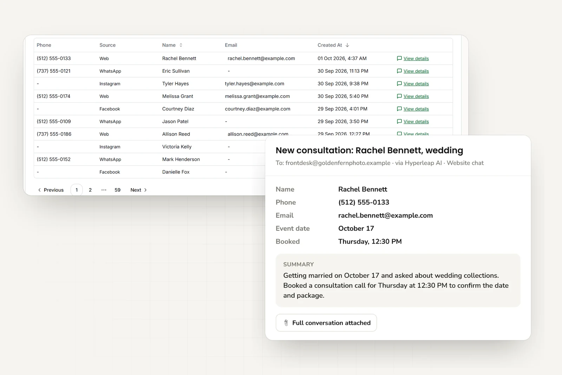Click the frontdesk@goldenfernphoto.example recipient line
Image resolution: width=562 pixels, height=375 pixels.
click(x=380, y=163)
